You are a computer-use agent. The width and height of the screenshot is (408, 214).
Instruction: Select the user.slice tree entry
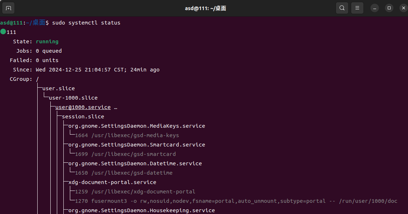click(59, 88)
